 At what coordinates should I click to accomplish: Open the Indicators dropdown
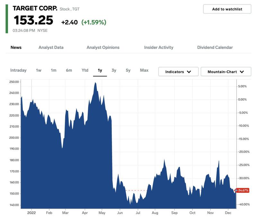pos(178,71)
